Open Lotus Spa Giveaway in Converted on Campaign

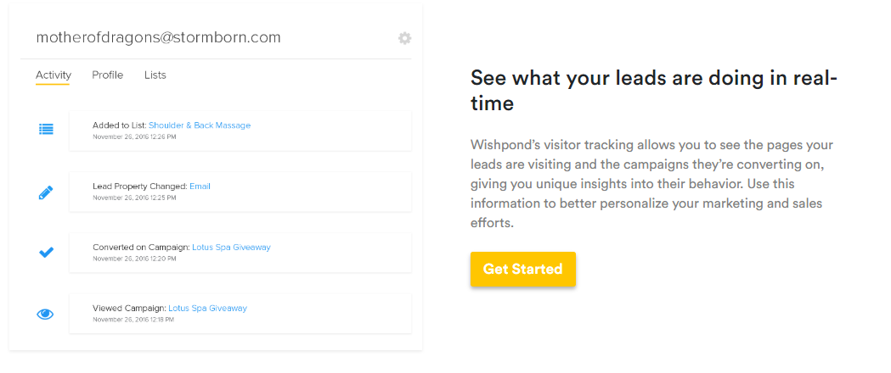click(x=231, y=248)
